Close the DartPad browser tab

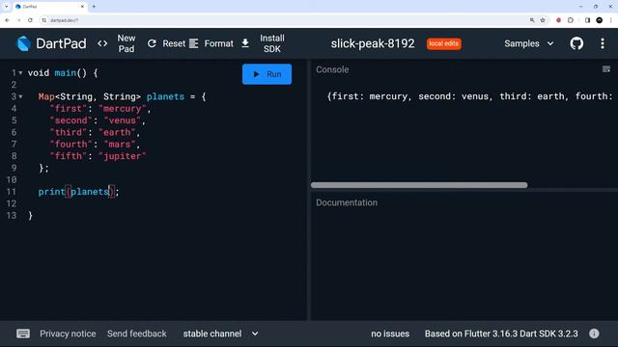click(82, 7)
